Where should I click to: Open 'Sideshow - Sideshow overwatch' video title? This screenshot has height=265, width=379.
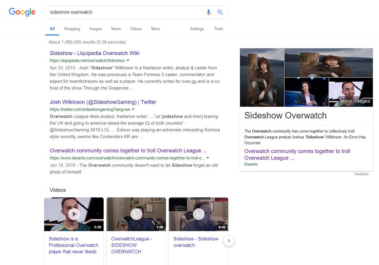[x=196, y=242]
